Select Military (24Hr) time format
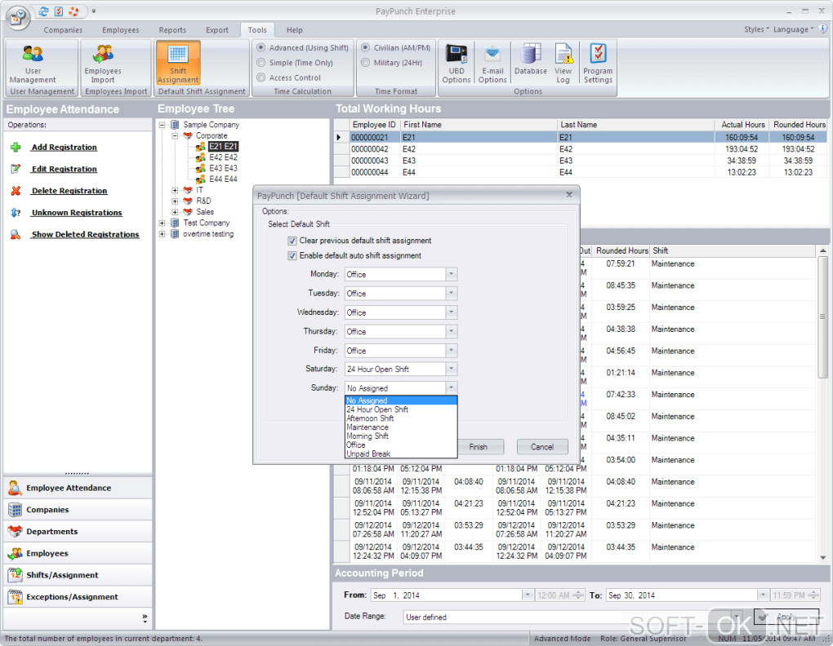833x646 pixels. [x=365, y=63]
